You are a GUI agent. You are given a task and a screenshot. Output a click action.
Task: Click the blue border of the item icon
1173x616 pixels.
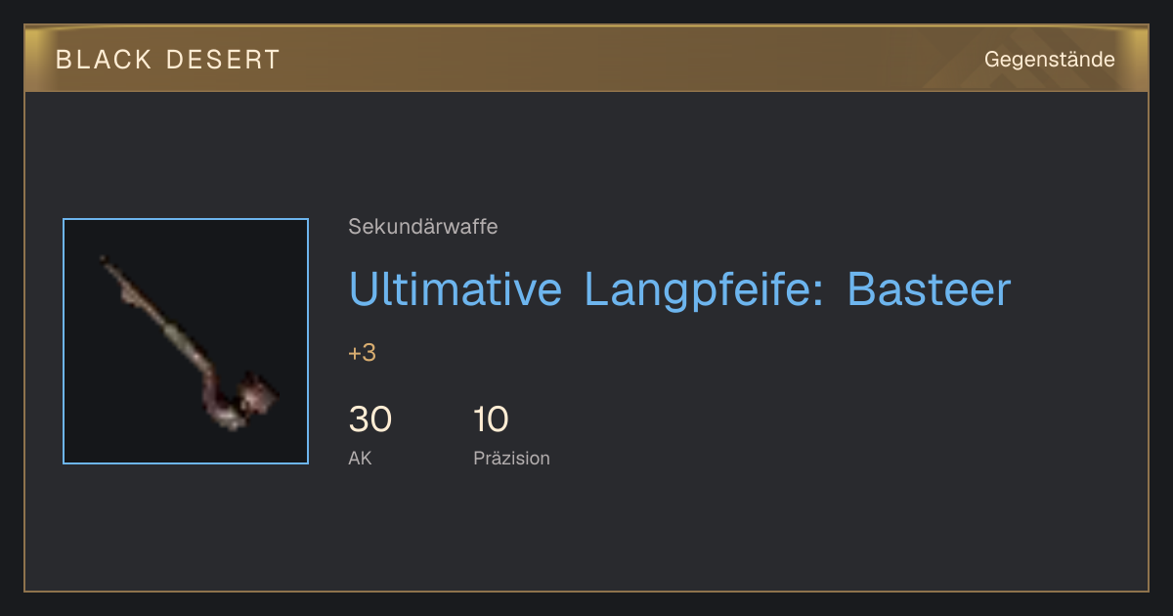click(64, 341)
